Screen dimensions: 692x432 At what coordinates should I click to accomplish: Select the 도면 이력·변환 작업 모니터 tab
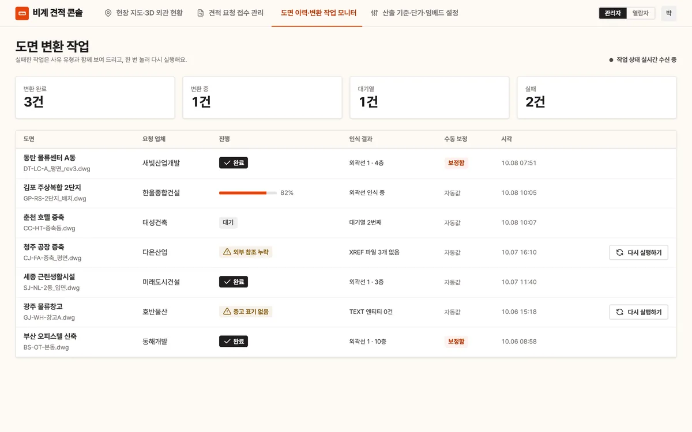tap(317, 13)
